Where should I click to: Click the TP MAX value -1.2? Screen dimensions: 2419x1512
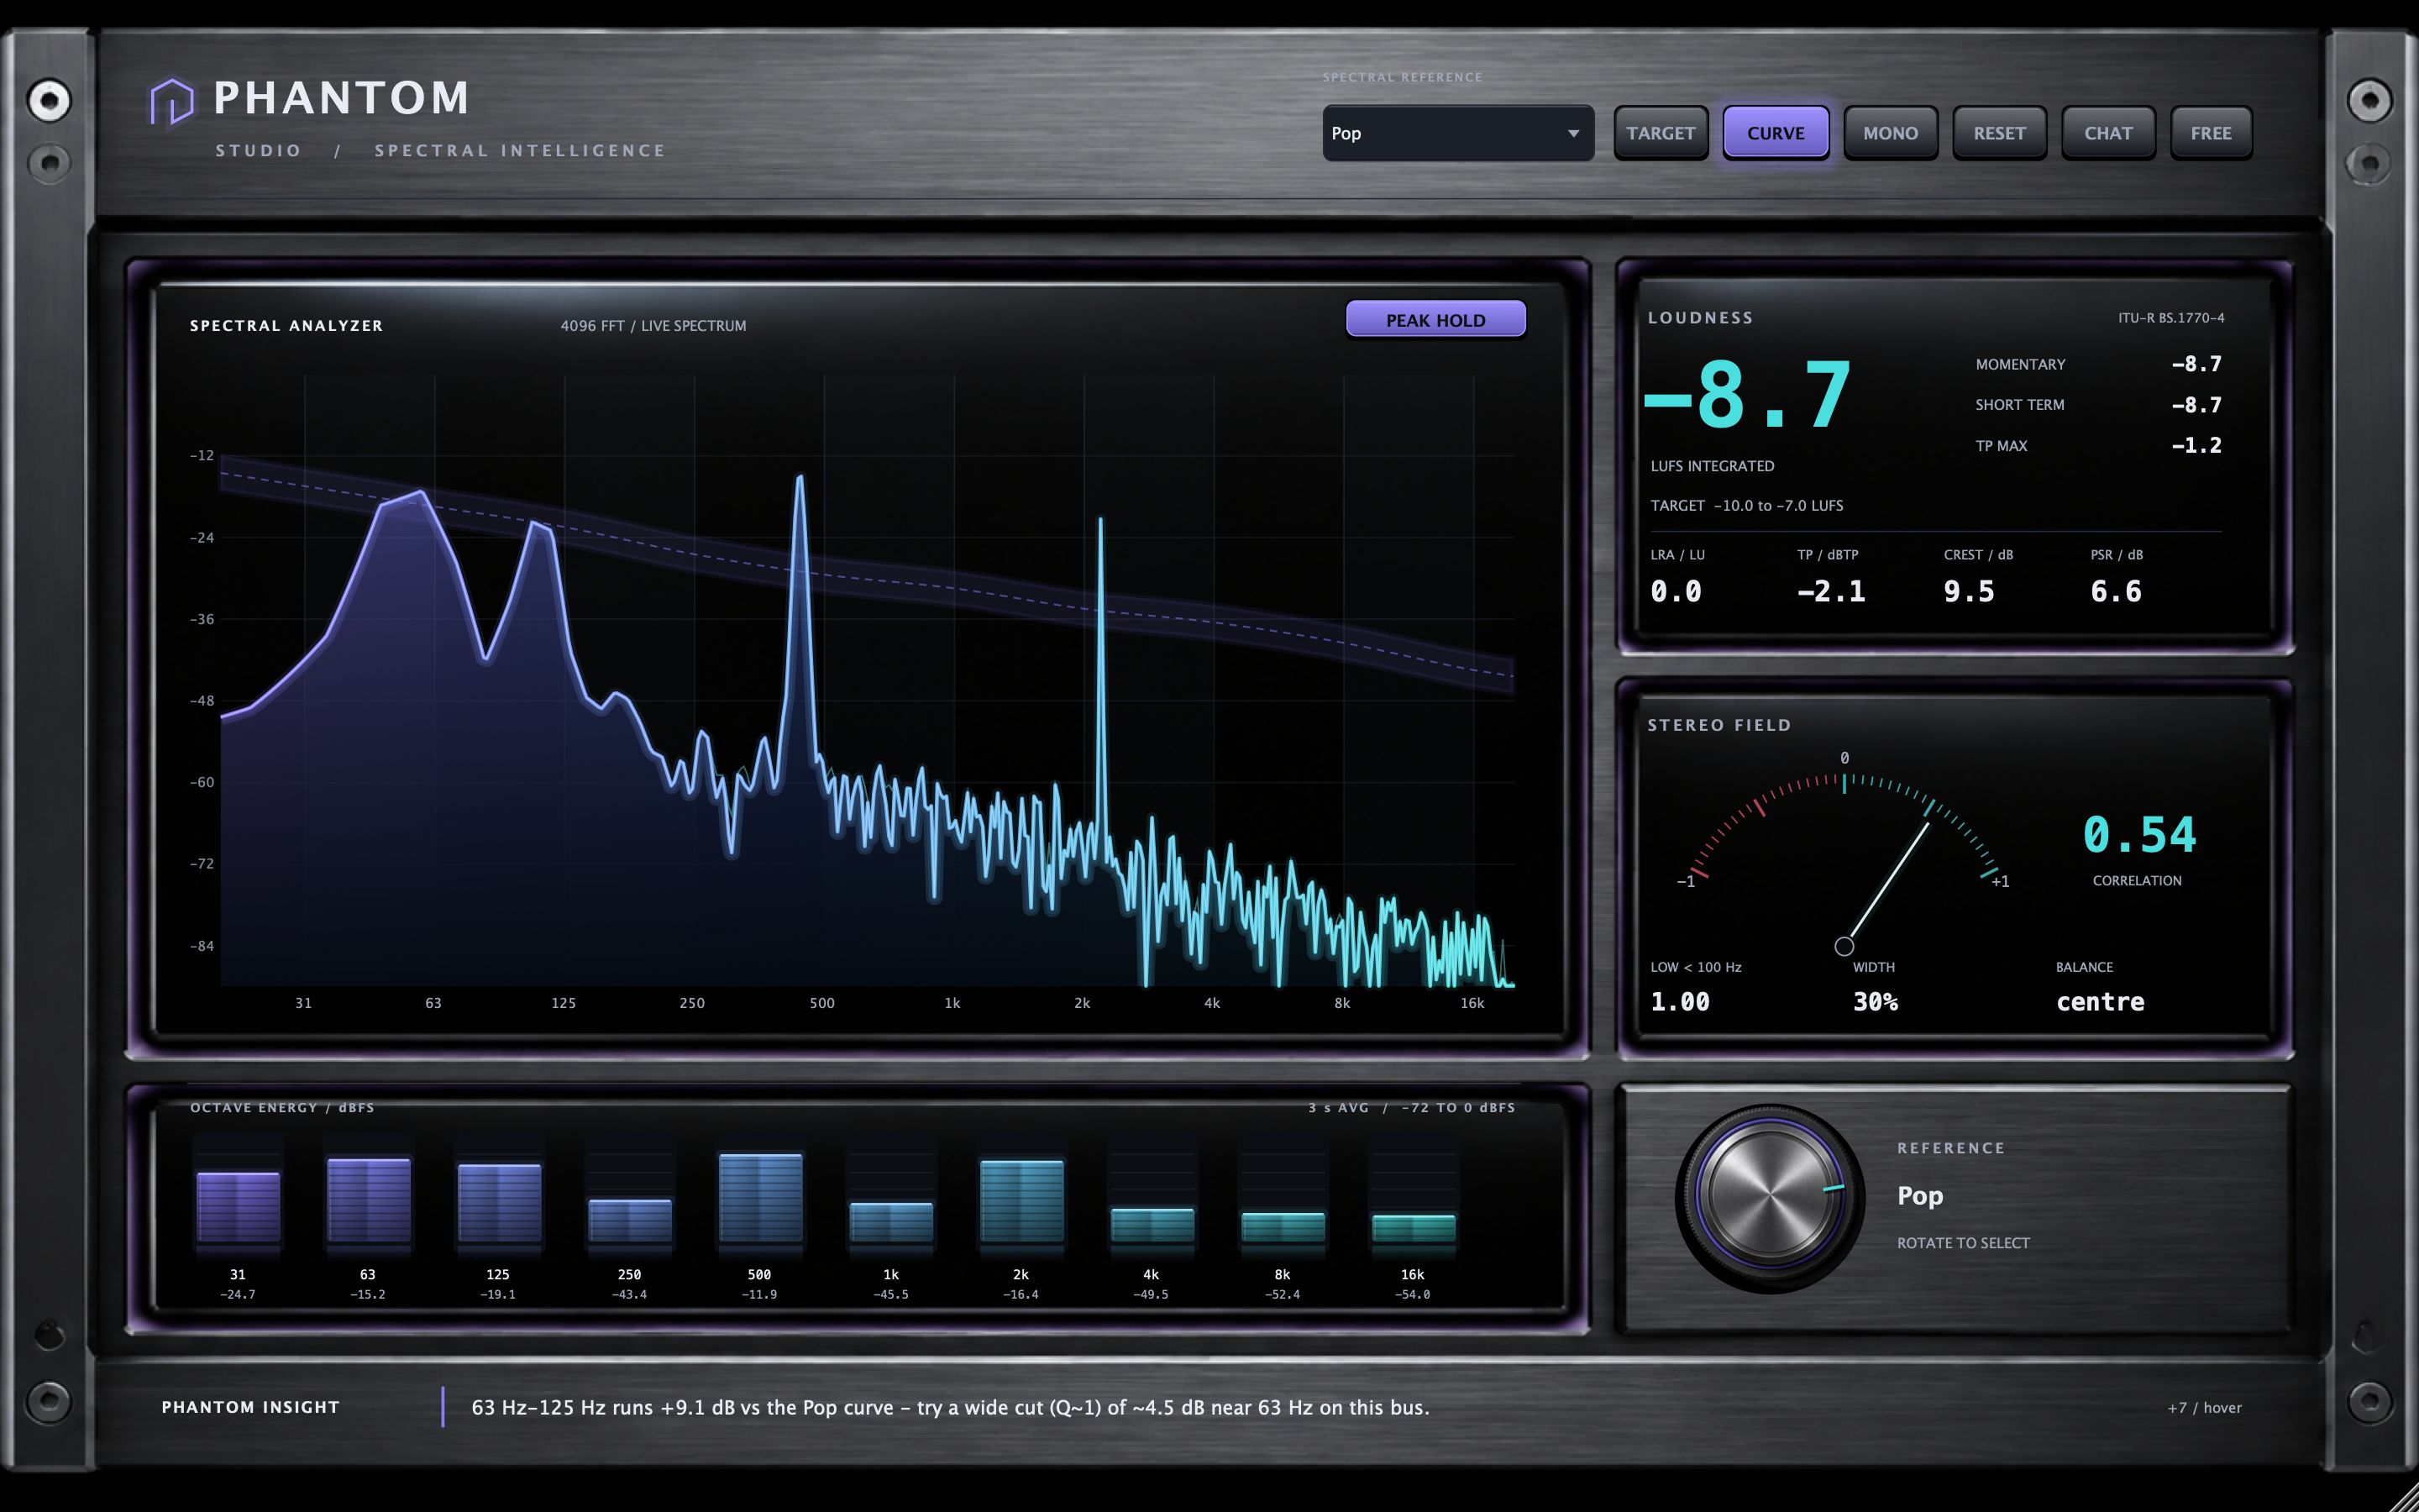coord(2196,445)
